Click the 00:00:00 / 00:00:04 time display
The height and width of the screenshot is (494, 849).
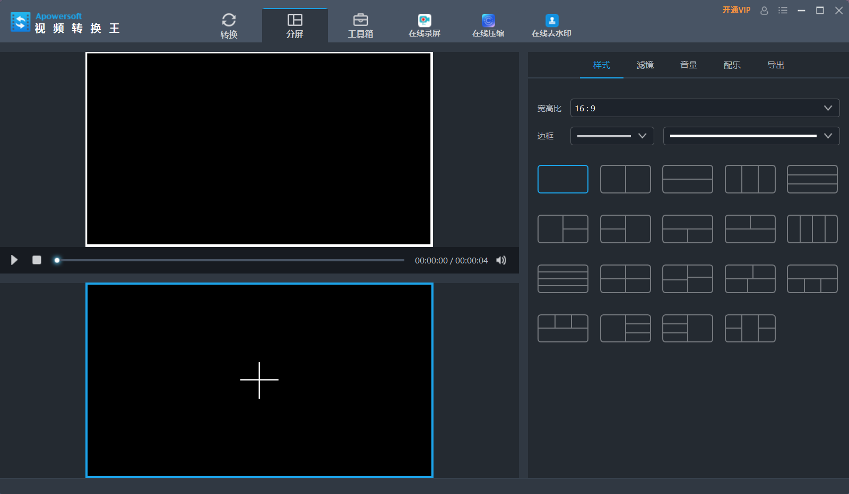click(452, 261)
